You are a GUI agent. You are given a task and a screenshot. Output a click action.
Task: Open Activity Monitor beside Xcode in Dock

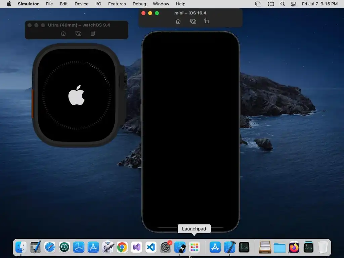pyautogui.click(x=244, y=247)
